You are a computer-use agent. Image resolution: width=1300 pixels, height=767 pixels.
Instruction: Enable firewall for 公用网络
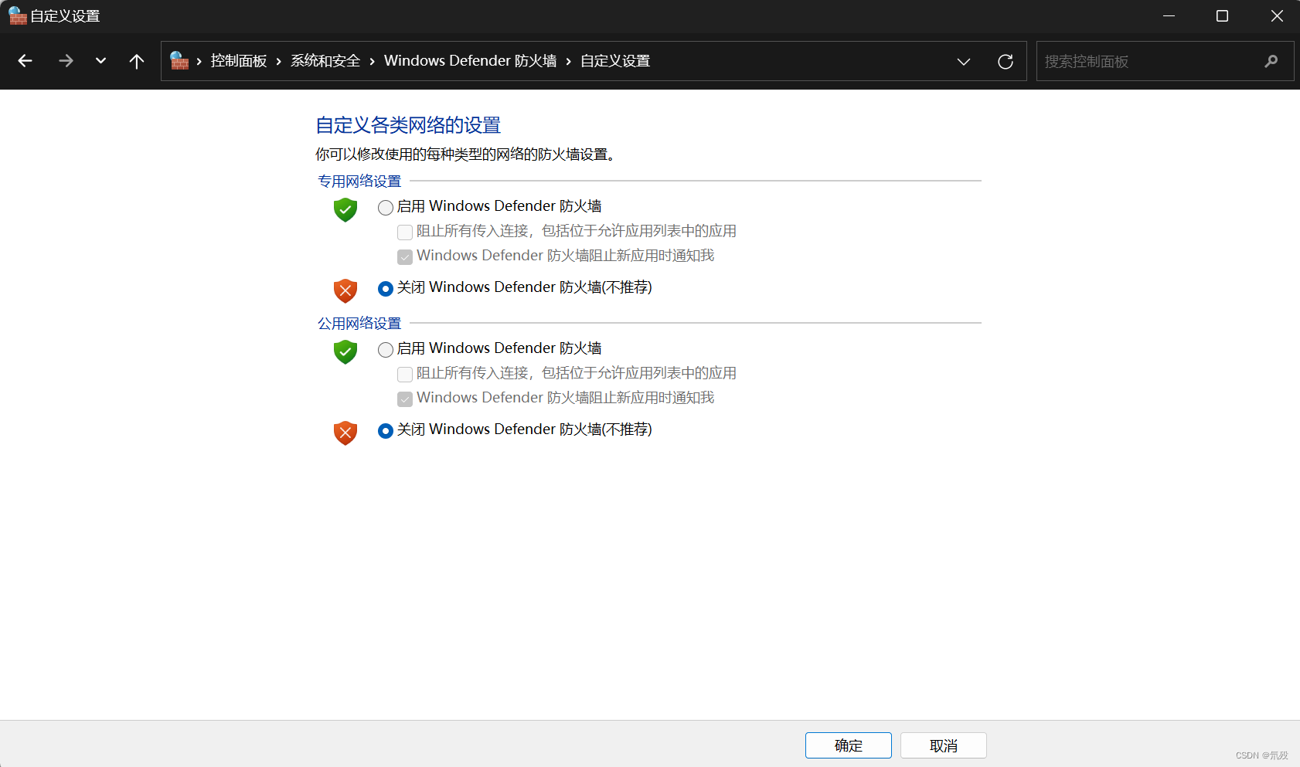tap(386, 349)
